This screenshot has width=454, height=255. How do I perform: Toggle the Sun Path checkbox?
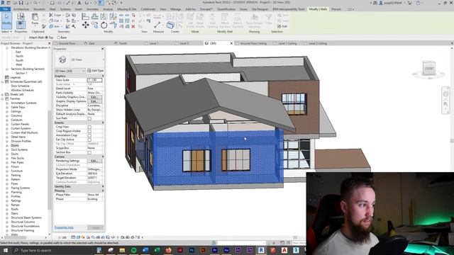(89, 118)
